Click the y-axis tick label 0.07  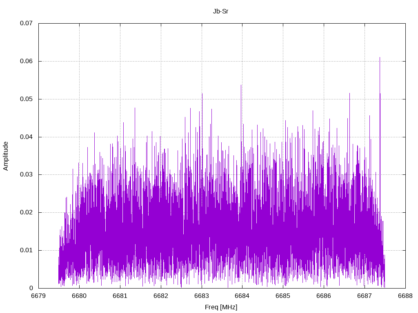click(x=26, y=23)
